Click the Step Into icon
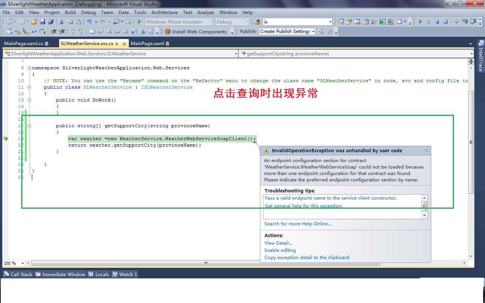 tap(465, 22)
